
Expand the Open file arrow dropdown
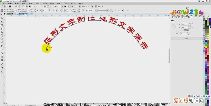7,6
